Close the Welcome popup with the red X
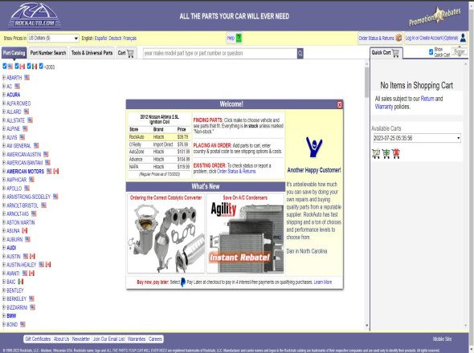Screen dimensions: 474x353 (340, 104)
